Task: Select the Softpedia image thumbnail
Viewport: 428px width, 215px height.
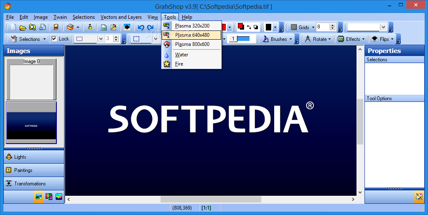Action: [31, 123]
